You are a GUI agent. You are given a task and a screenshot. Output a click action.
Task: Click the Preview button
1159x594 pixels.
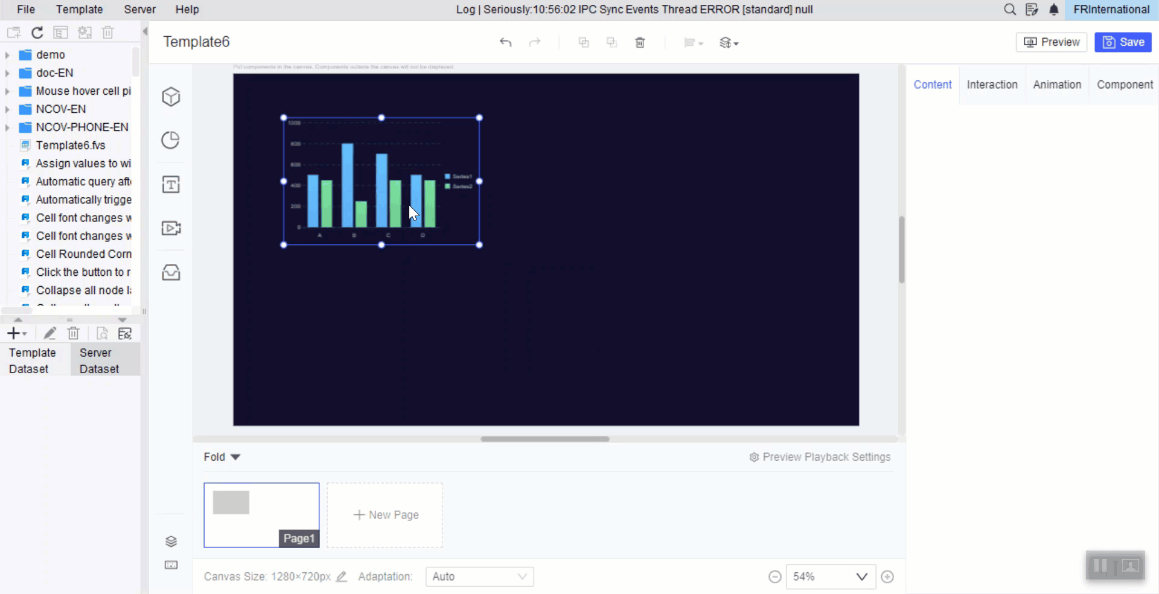click(1052, 42)
